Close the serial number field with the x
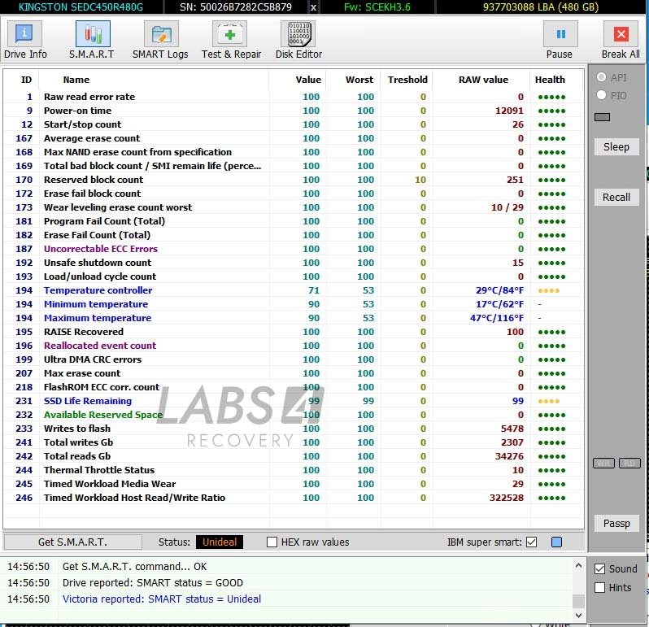Viewport: 649px width, 627px height. [x=313, y=7]
